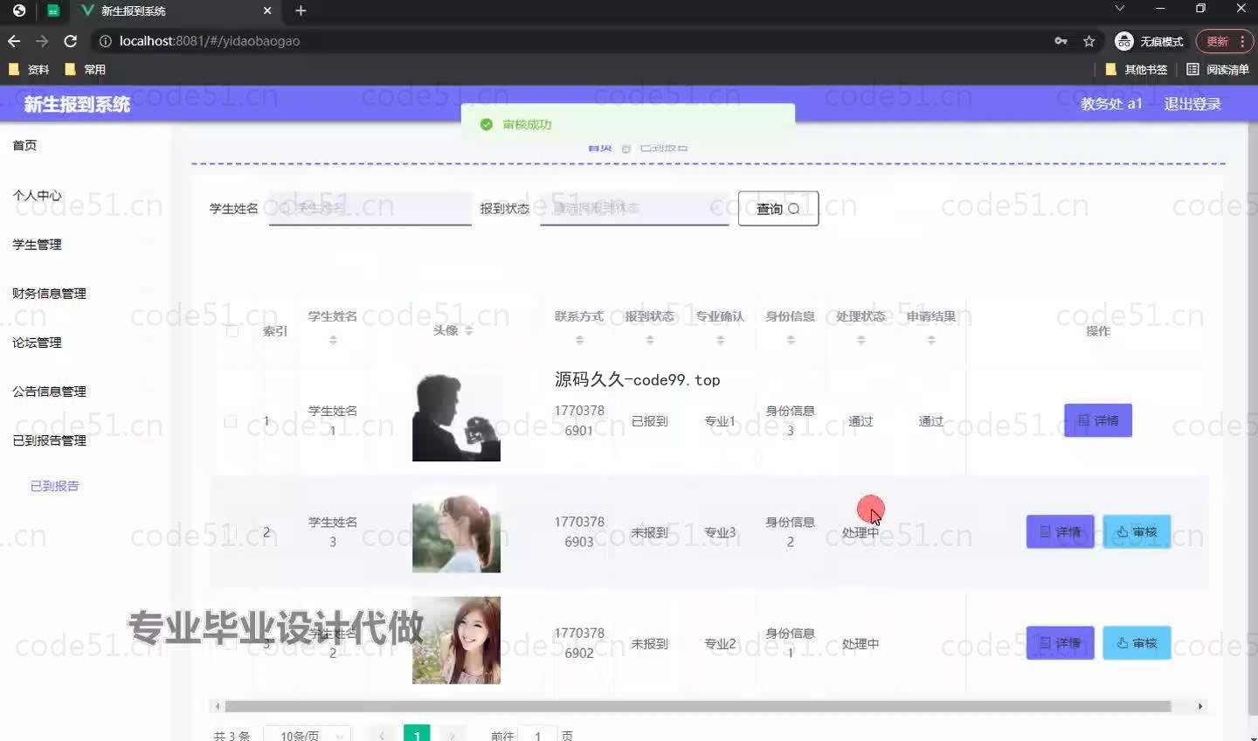Click avatar photo in third row
The image size is (1258, 741).
click(x=456, y=641)
